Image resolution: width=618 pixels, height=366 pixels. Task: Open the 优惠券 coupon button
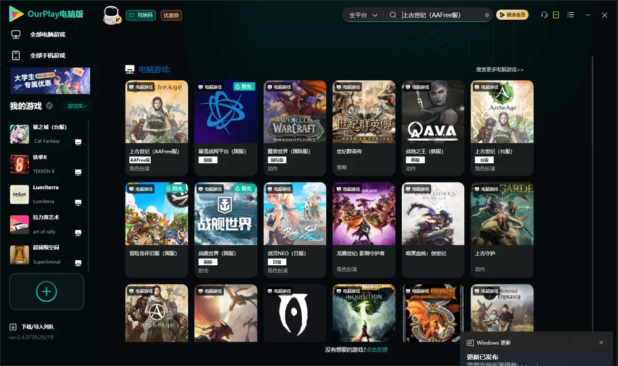[171, 15]
